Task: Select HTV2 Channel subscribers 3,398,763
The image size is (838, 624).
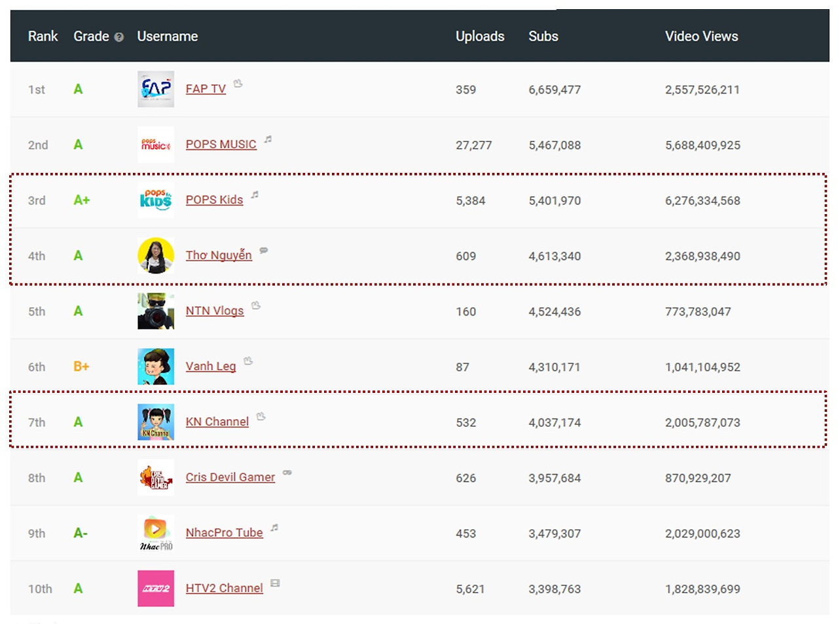Action: click(x=555, y=589)
